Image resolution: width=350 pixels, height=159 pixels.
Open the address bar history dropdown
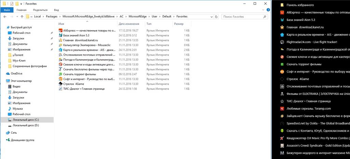point(212,16)
